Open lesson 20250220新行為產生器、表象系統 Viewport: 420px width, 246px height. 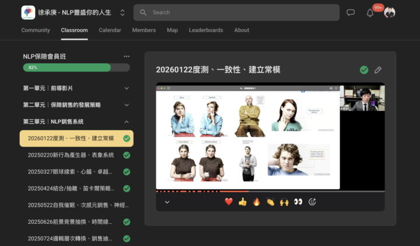point(71,155)
